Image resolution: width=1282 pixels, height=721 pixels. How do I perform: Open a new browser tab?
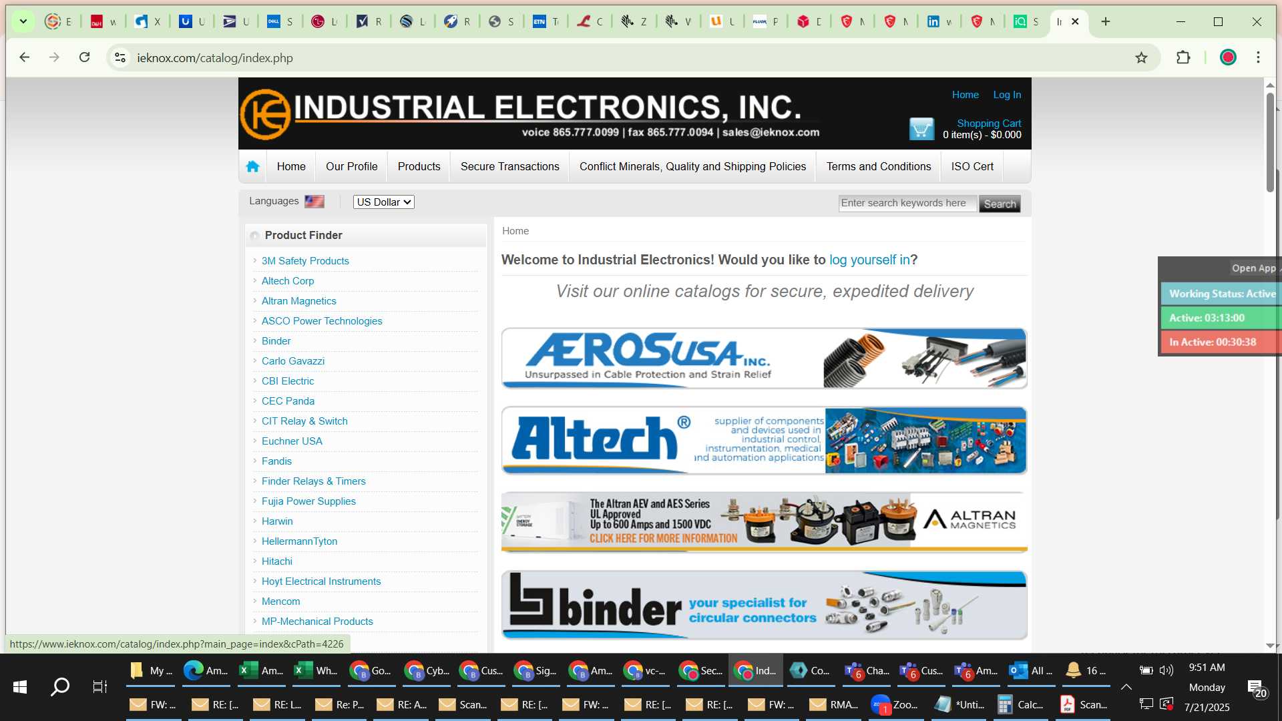[x=1106, y=21]
